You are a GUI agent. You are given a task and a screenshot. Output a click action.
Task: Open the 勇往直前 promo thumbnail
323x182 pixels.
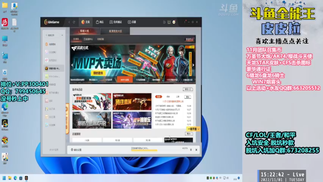pyautogui.click(x=132, y=102)
